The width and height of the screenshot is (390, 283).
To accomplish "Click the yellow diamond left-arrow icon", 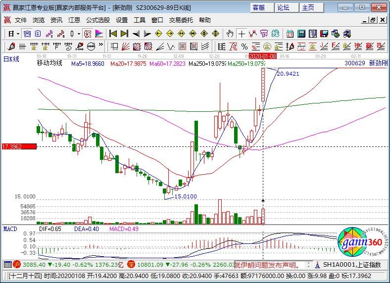I will coord(158,34).
